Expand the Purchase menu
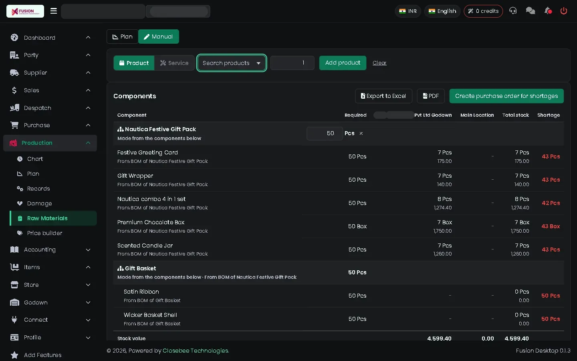This screenshot has height=361, width=577. click(x=50, y=125)
